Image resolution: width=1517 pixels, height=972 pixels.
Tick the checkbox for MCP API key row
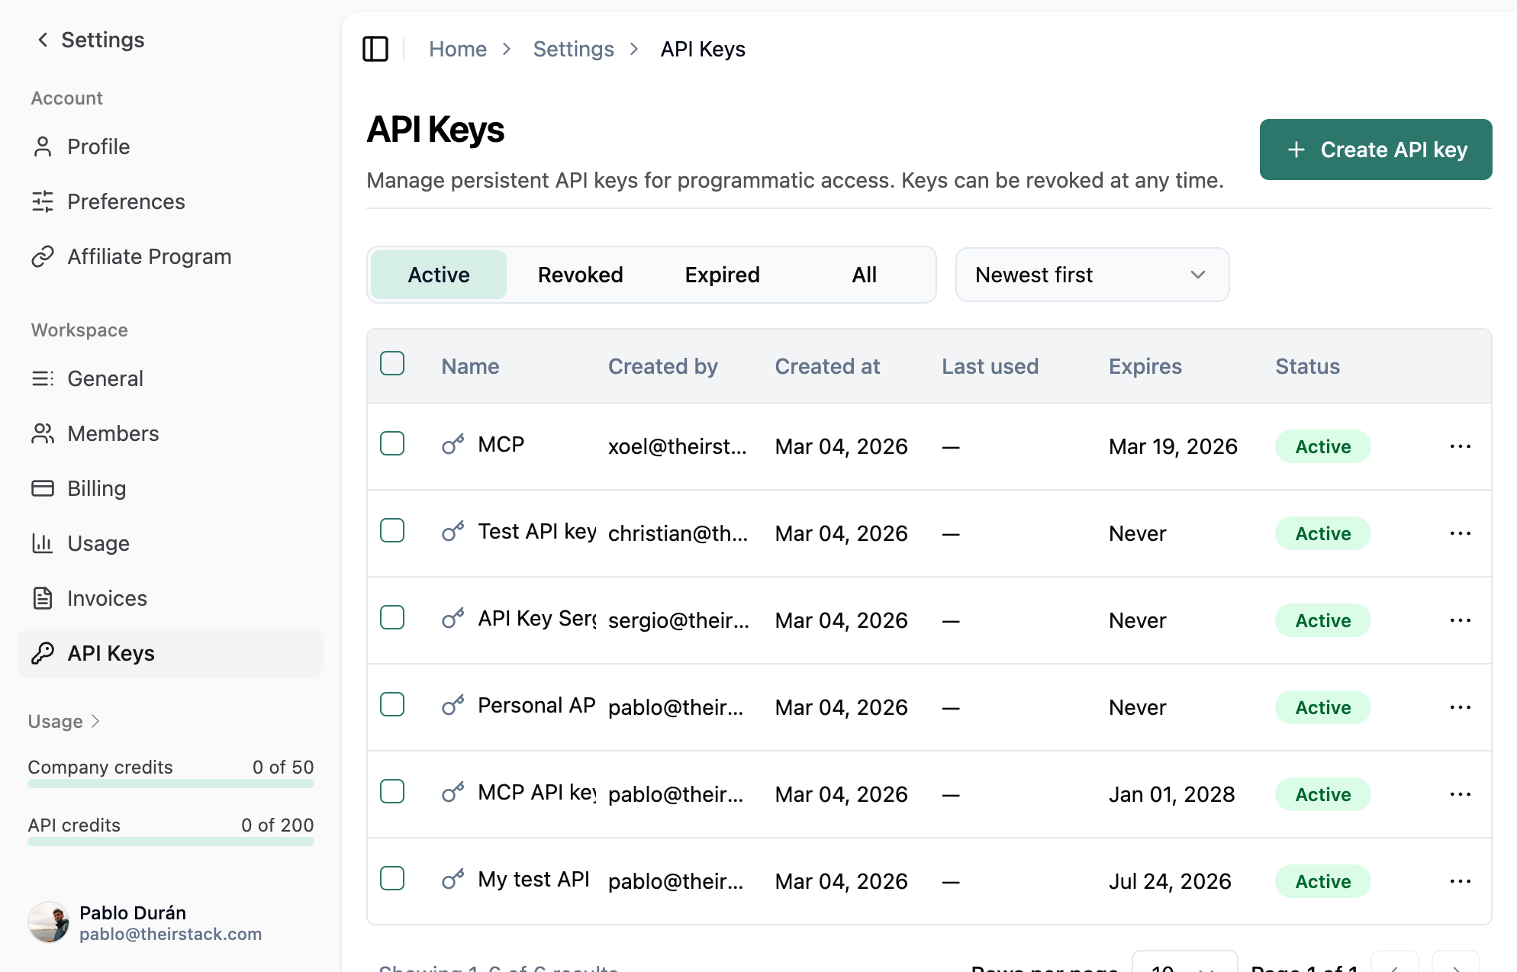click(392, 791)
